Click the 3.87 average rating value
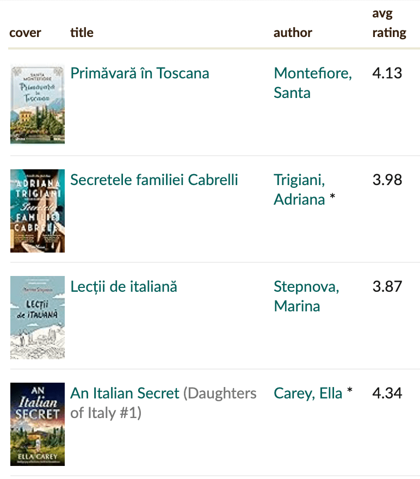 [x=387, y=287]
